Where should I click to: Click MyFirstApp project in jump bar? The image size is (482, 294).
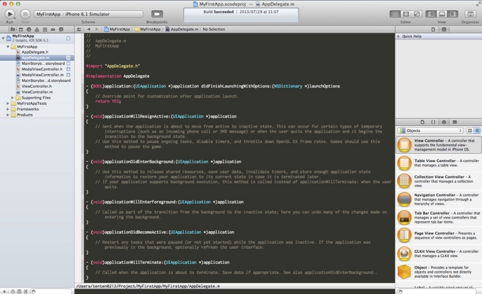point(117,29)
